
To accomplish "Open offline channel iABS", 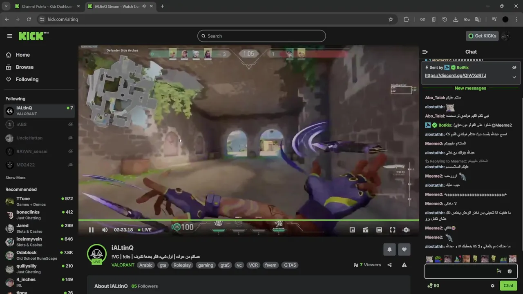I will 39,124.
